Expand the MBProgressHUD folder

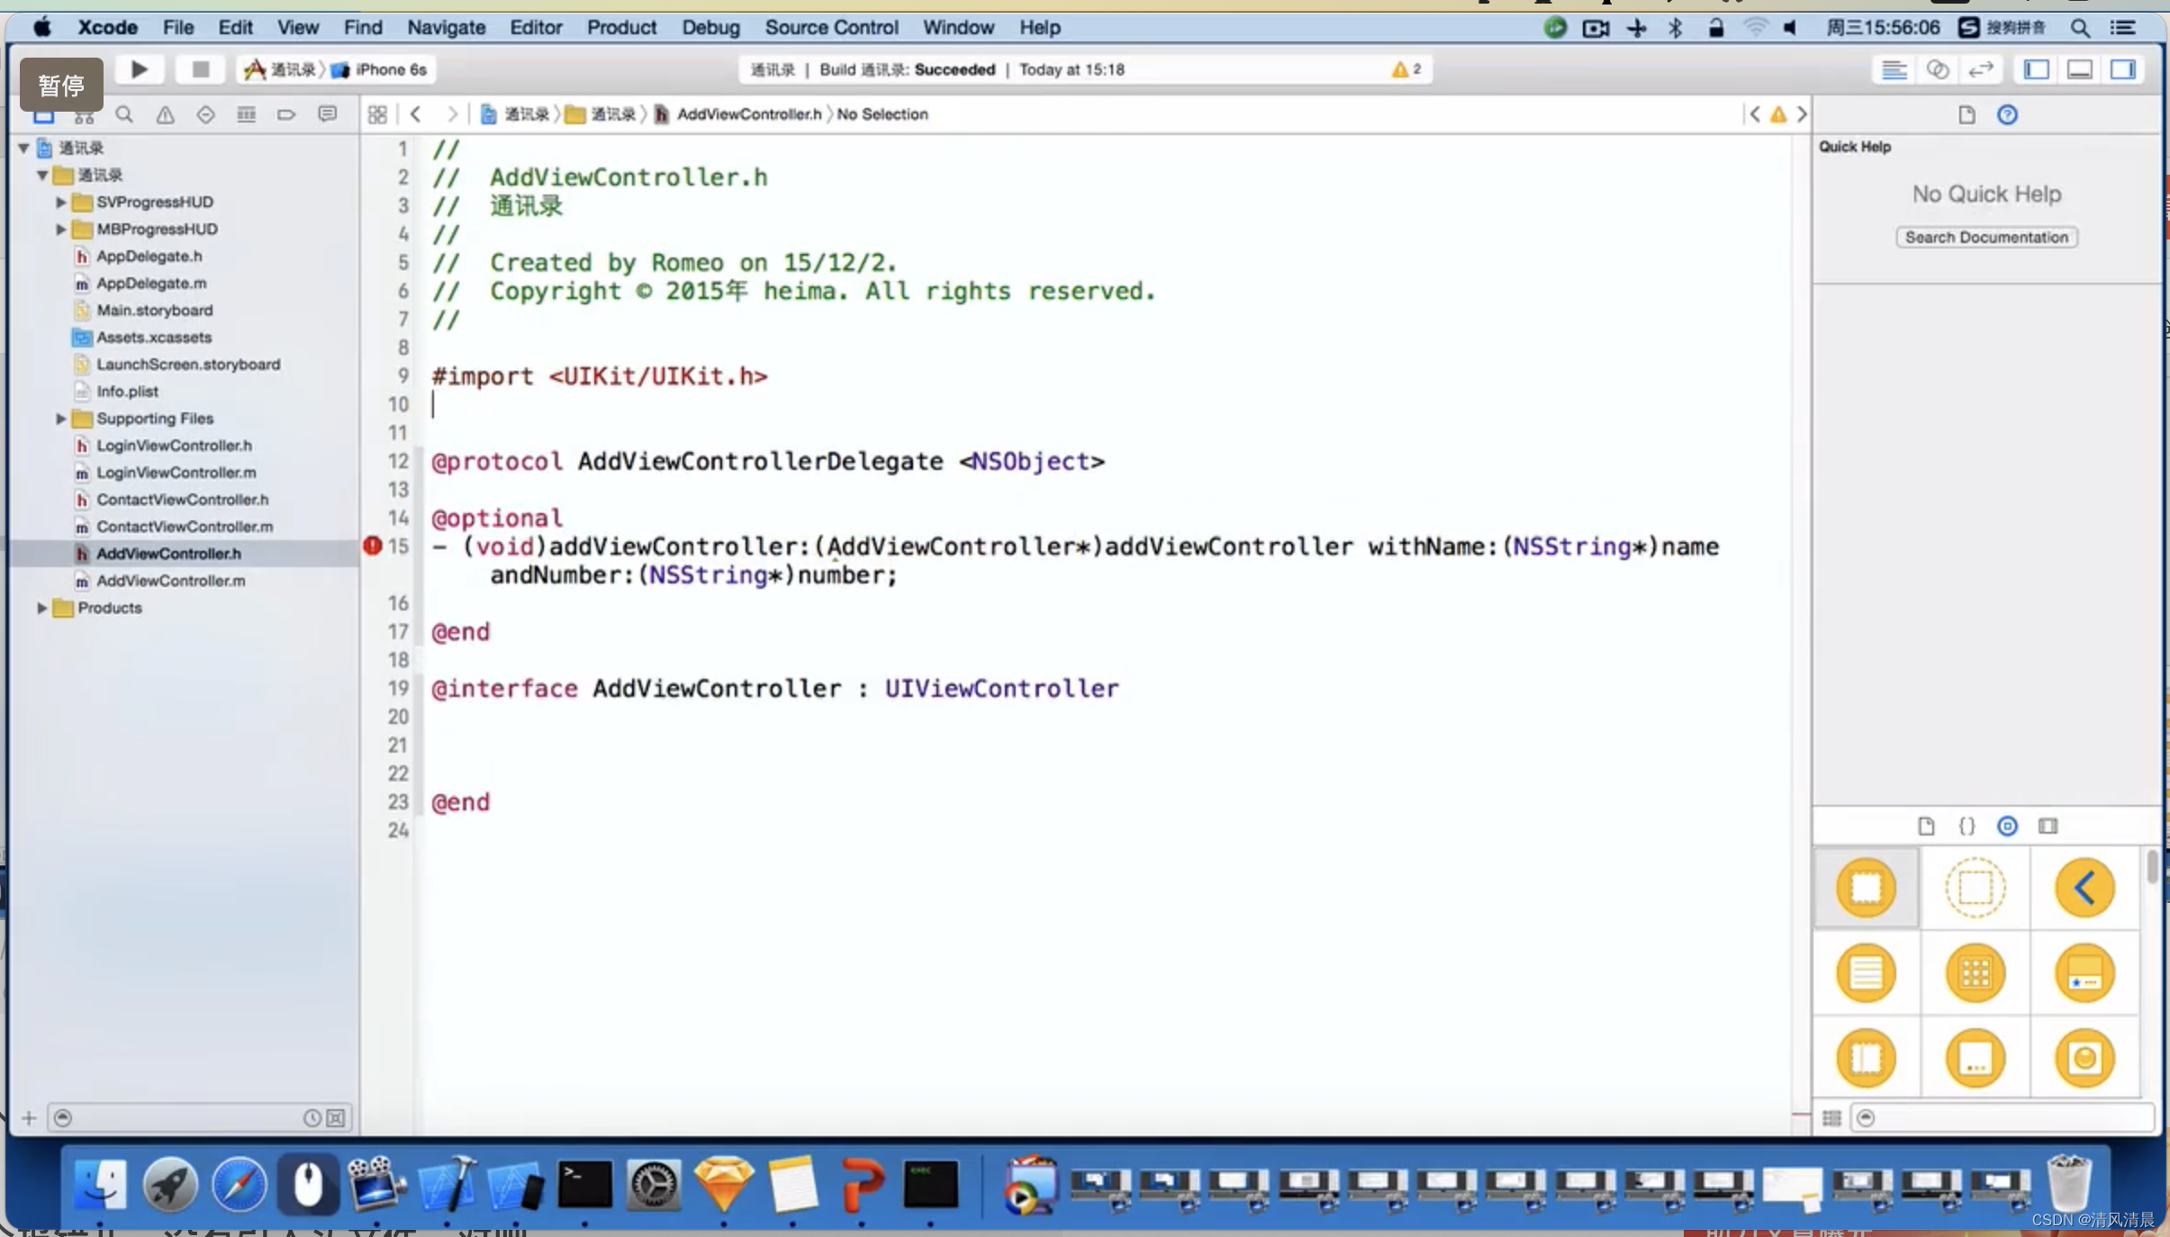point(60,229)
